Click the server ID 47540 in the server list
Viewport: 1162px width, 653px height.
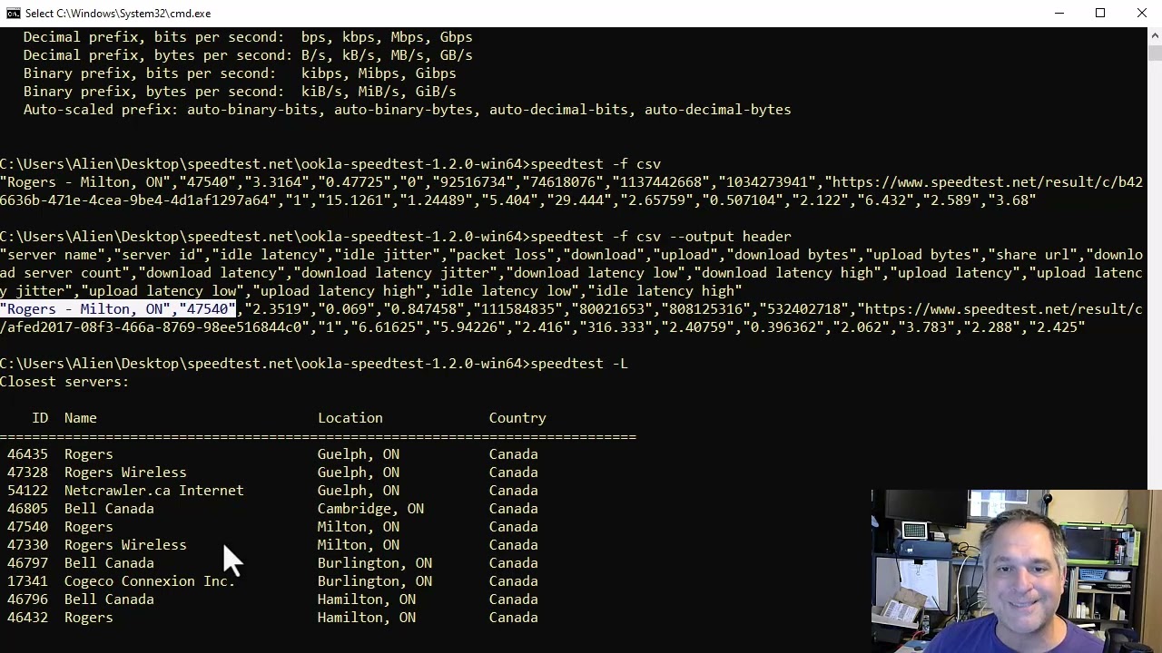27,526
